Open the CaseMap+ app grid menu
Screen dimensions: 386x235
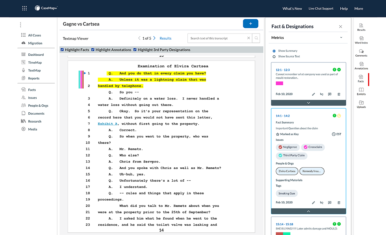[x=24, y=8]
